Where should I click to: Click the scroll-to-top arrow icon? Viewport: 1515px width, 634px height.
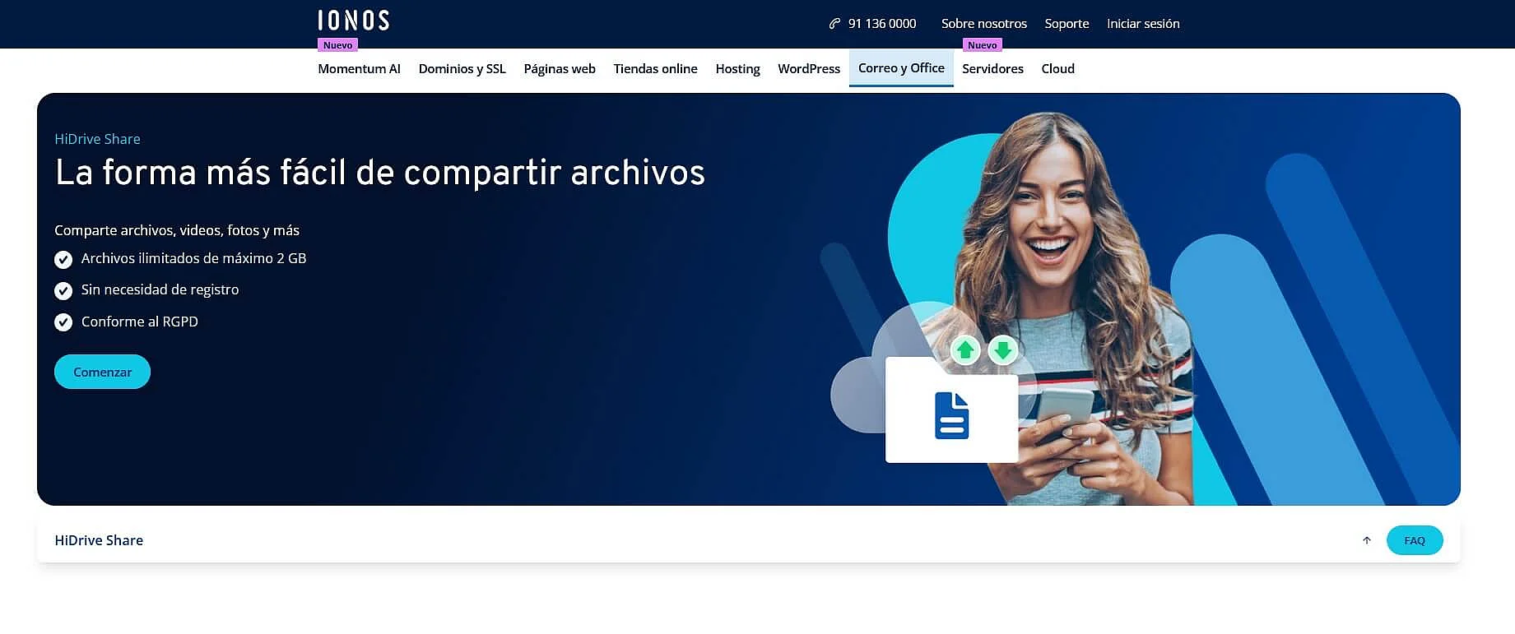(1367, 540)
